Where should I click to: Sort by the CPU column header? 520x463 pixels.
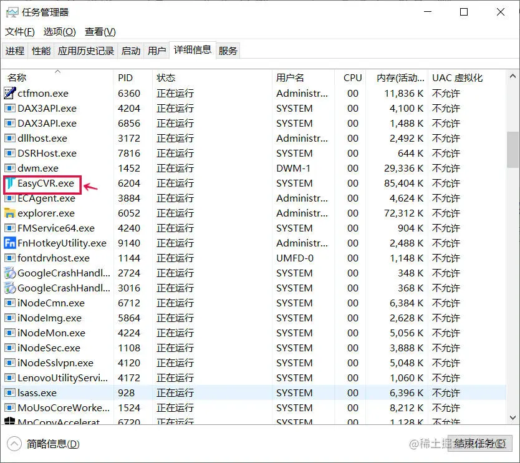coord(350,77)
